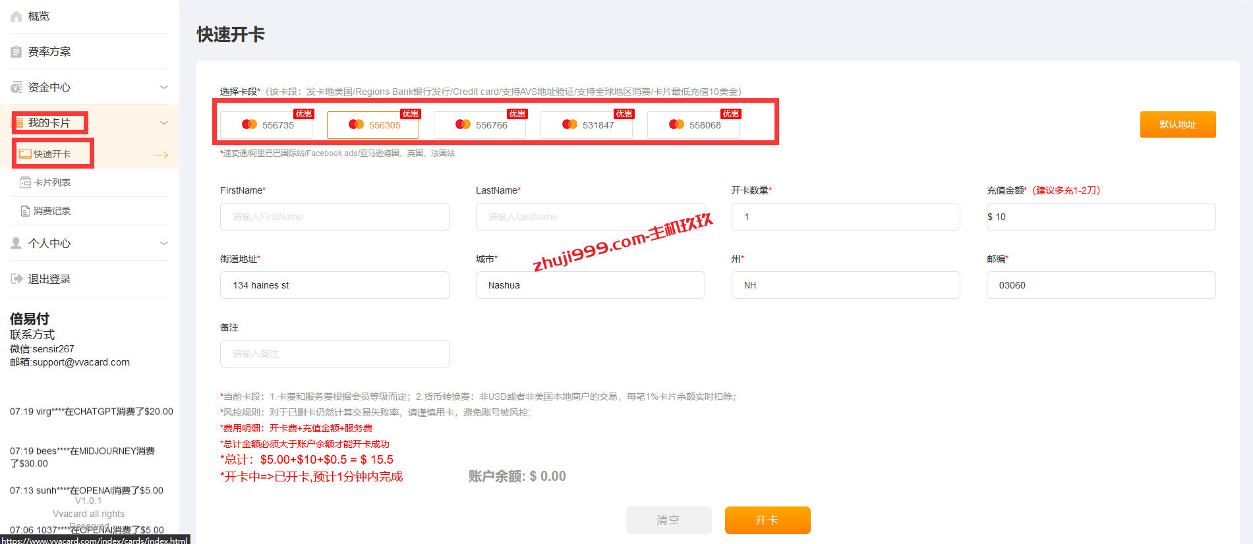Image resolution: width=1253 pixels, height=544 pixels.
Task: Click the arrow icon next to 快速开卡
Action: (161, 155)
